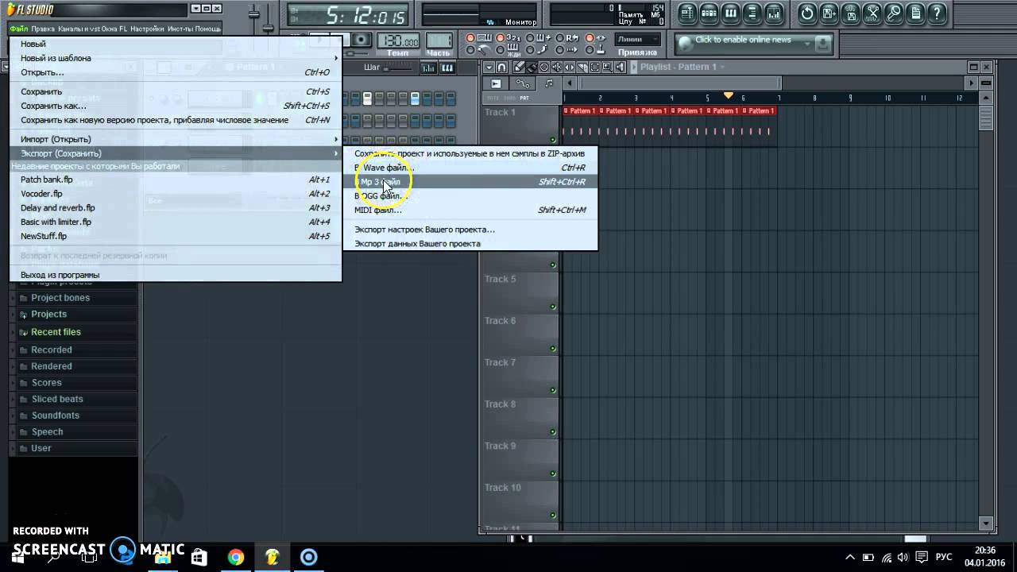1017x572 pixels.
Task: Select the Delete tool in Playlist
Action: click(x=544, y=67)
